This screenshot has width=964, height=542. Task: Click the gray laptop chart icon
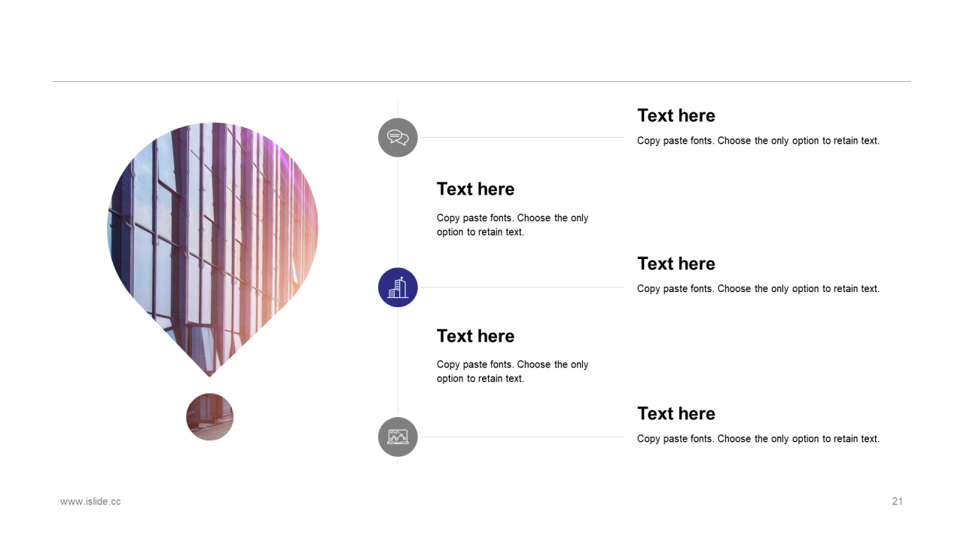[x=398, y=437]
